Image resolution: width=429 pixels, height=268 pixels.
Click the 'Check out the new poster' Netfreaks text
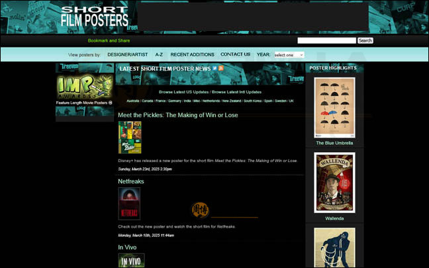(x=177, y=227)
